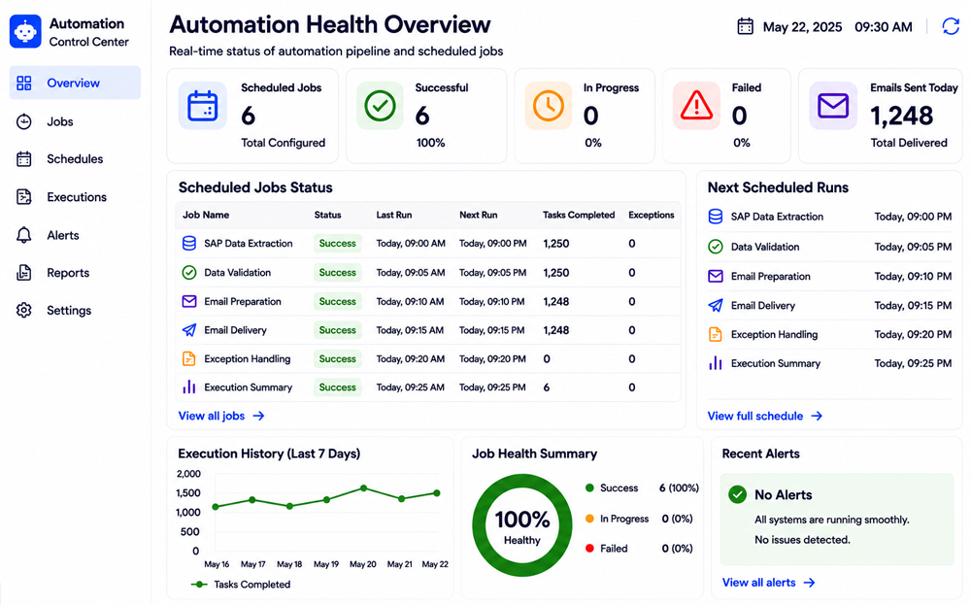This screenshot has height=605, width=971.
Task: Click Exception Handling in Next Scheduled Runs
Action: click(x=774, y=334)
